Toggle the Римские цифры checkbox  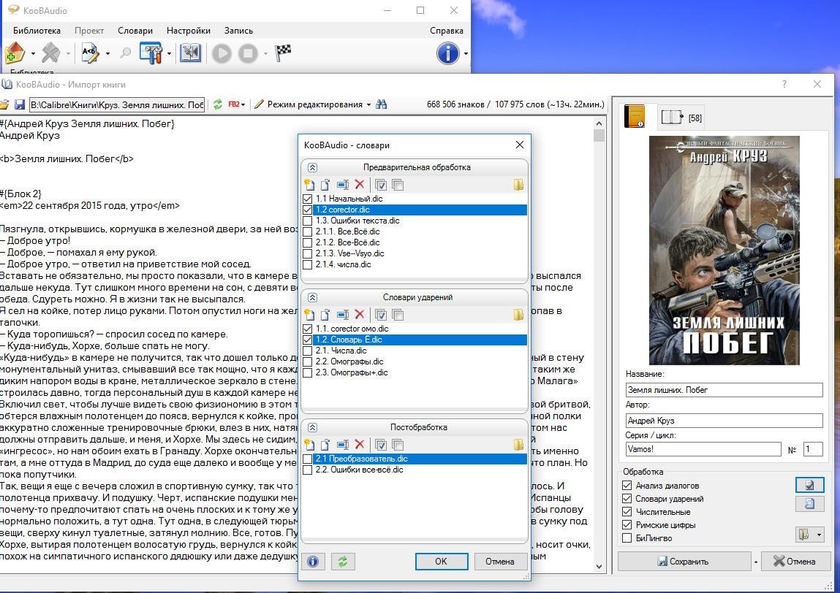click(x=627, y=525)
